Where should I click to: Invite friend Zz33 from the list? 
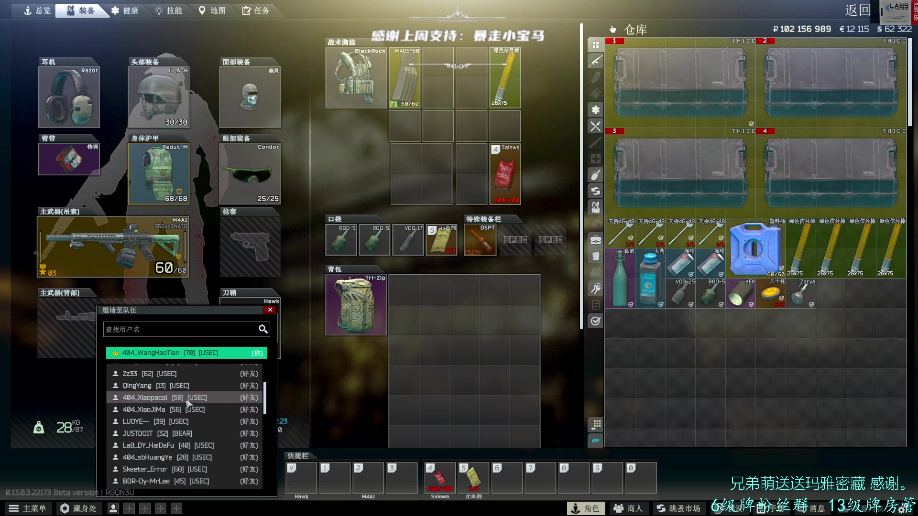click(x=185, y=374)
